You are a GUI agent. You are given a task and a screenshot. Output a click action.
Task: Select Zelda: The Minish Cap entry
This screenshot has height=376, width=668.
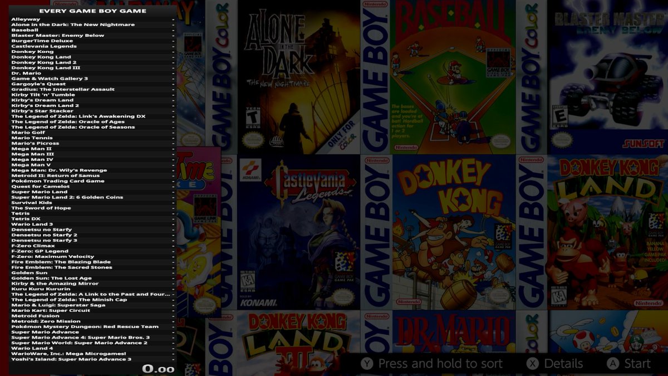93,300
